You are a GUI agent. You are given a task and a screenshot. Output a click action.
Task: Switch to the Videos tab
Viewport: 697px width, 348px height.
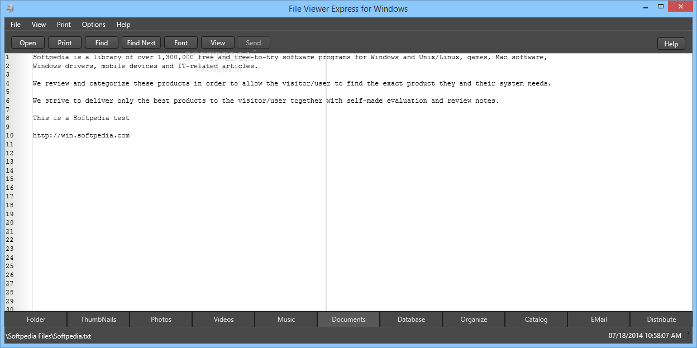(224, 320)
